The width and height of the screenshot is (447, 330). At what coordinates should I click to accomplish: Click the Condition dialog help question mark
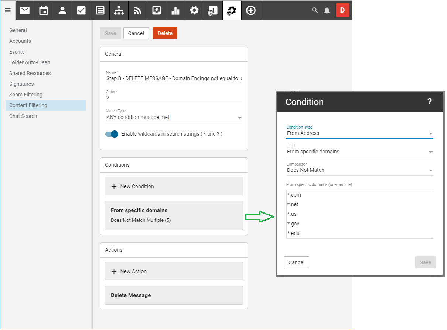(x=429, y=102)
